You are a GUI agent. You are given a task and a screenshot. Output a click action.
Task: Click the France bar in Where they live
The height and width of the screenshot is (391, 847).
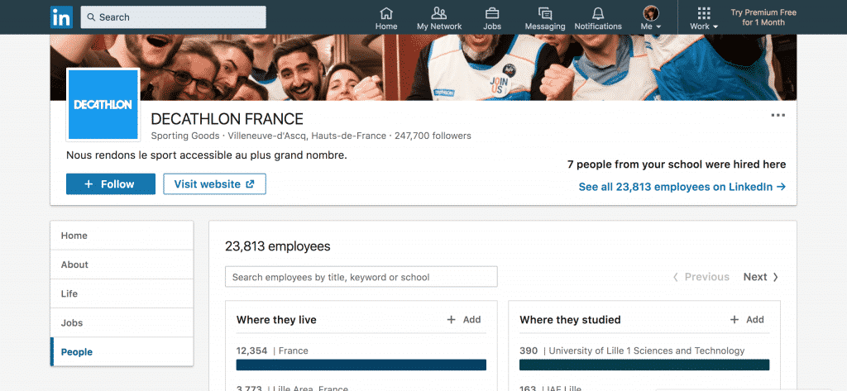click(361, 365)
